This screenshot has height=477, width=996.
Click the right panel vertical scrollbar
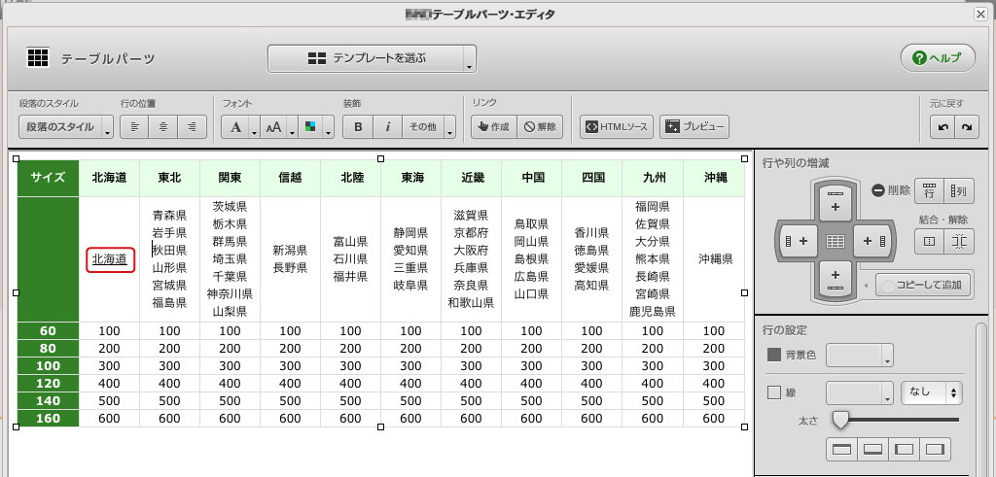click(x=981, y=399)
